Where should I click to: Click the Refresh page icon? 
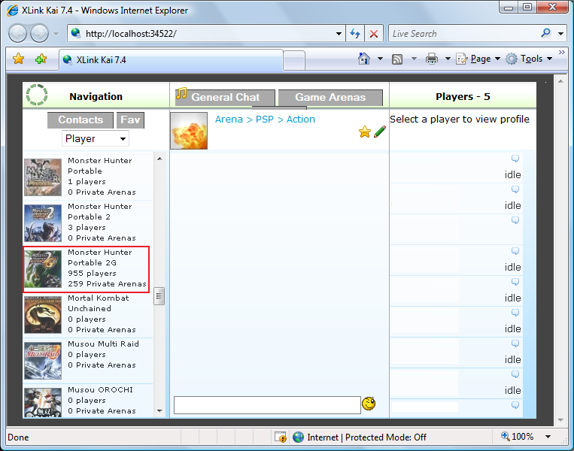coord(355,34)
